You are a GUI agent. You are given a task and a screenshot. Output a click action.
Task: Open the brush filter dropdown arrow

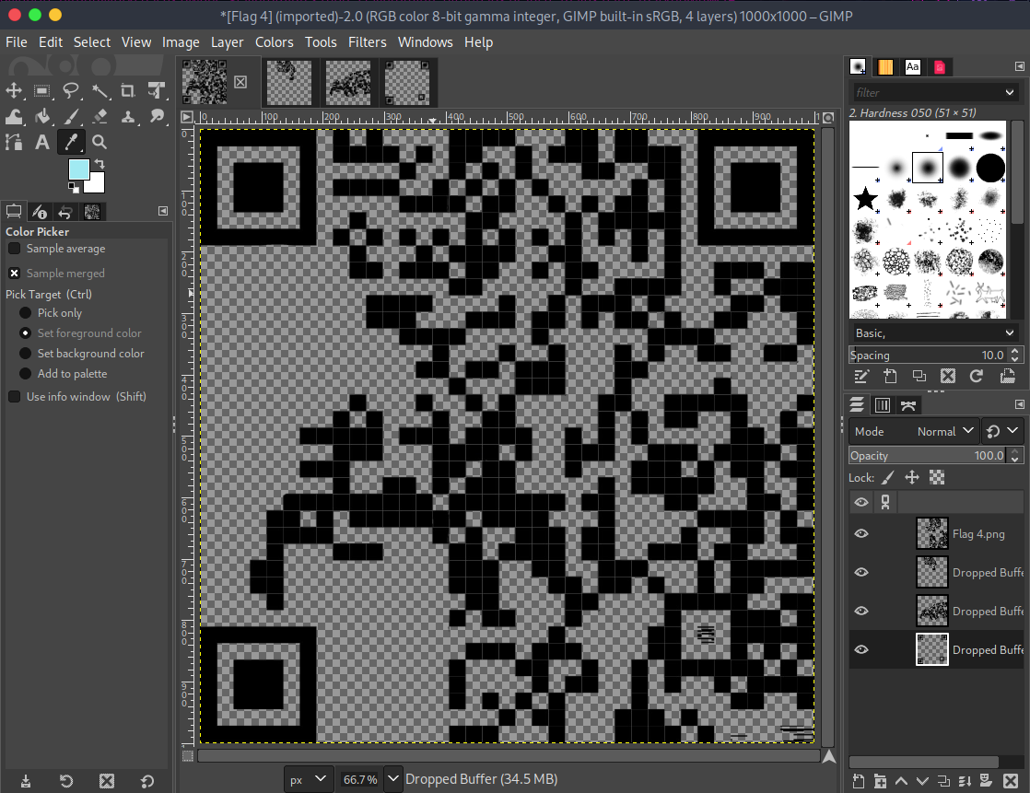(1010, 92)
